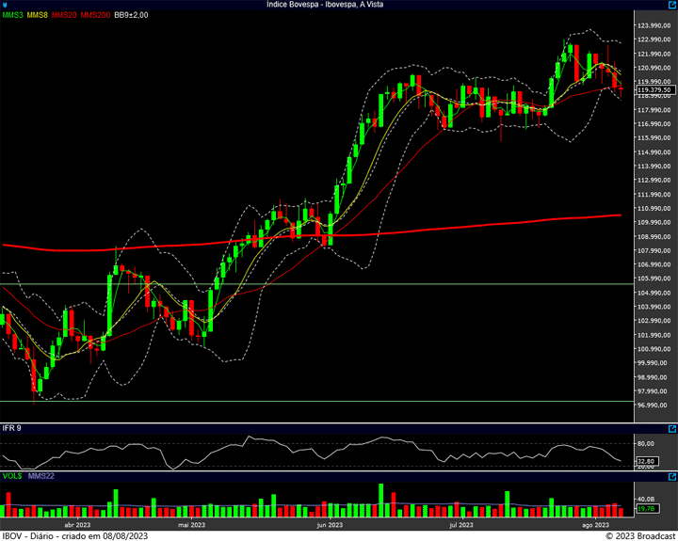Viewport: 678px width, 541px height.
Task: Click the 'jun 2023' date axis label
Action: coord(330,526)
